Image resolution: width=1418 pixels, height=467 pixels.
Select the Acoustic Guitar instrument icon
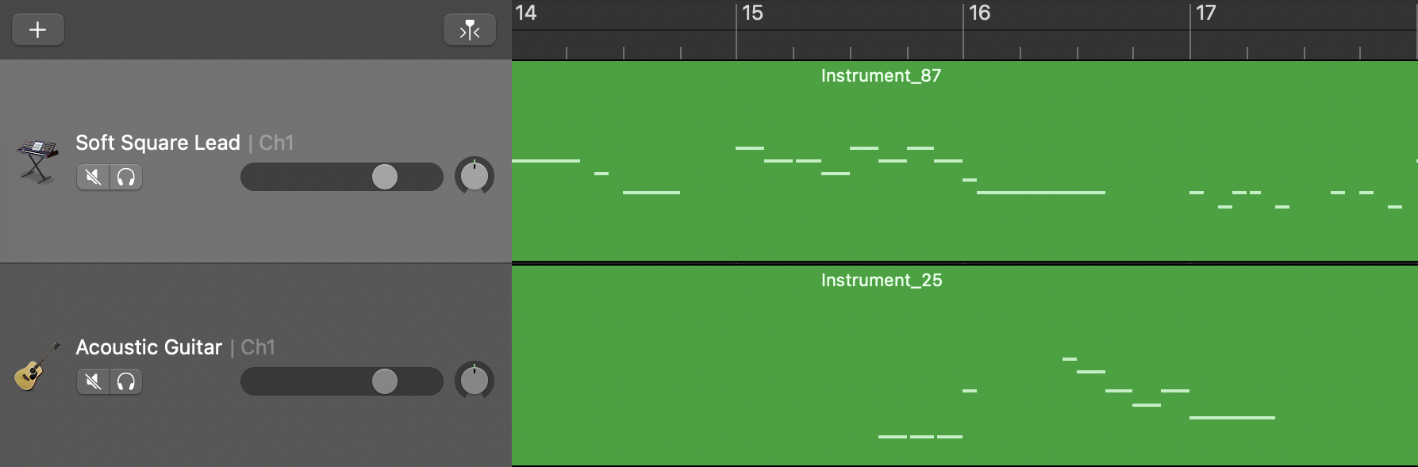[36, 367]
